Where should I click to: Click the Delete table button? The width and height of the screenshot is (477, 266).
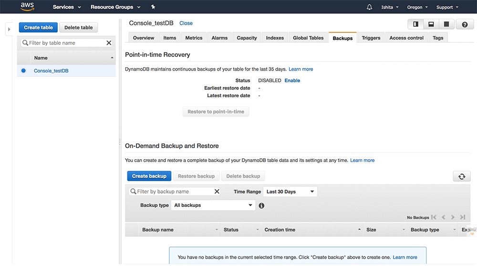pos(79,27)
